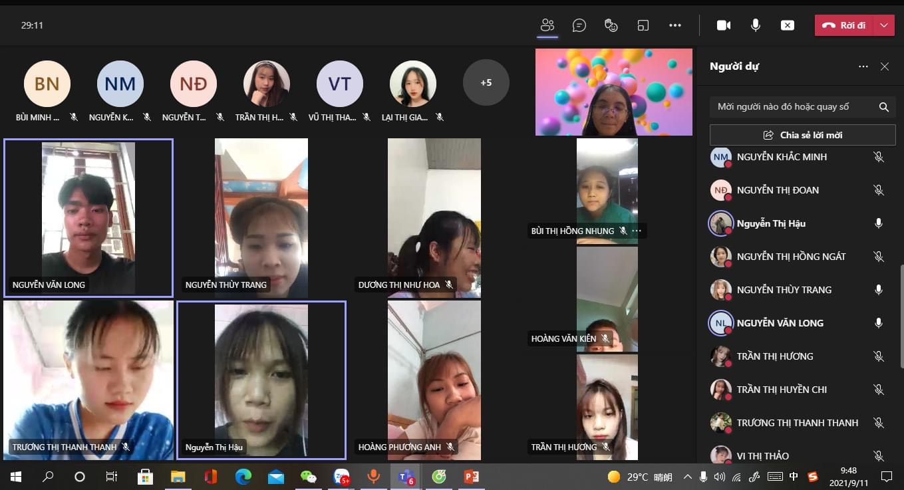
Task: Open participants panel more options menu
Action: click(x=863, y=66)
